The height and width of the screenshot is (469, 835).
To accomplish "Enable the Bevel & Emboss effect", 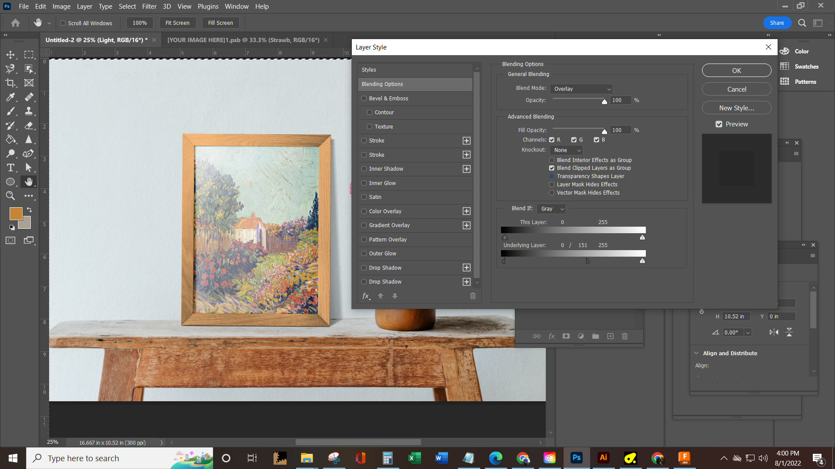I will (x=364, y=98).
